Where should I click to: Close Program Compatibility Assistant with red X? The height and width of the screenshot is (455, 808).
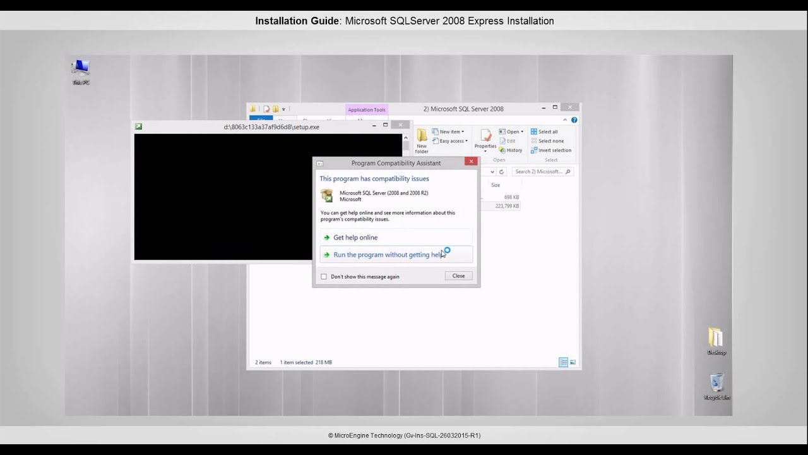471,161
